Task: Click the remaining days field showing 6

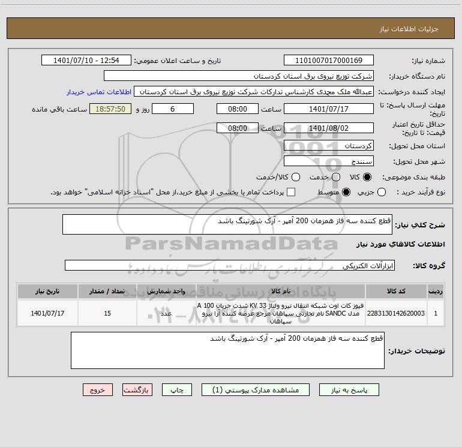Action: (173, 109)
